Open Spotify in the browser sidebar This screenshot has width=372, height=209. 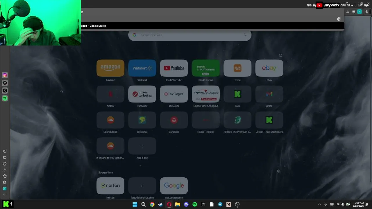click(x=5, y=98)
